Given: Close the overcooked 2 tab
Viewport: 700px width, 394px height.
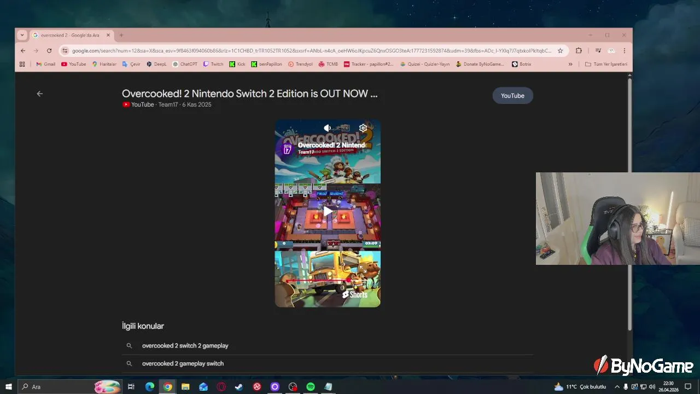Looking at the screenshot, I should point(108,35).
